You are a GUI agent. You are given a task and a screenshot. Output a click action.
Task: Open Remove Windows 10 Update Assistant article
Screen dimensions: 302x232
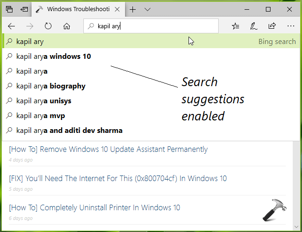point(108,149)
